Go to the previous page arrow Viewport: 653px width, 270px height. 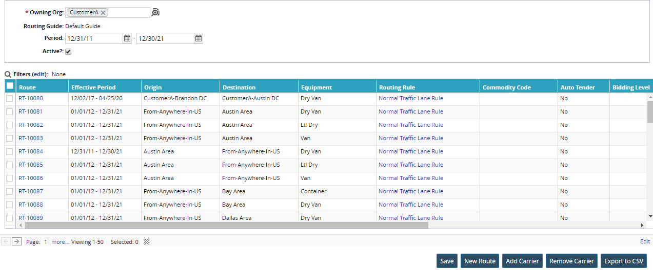[x=6, y=242]
